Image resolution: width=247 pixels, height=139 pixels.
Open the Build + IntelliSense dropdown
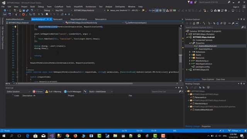(x=100, y=92)
